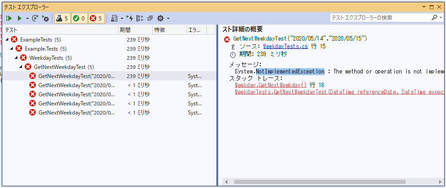Click failed icon beside Example.Tests
The image size is (446, 188).
click(x=19, y=48)
